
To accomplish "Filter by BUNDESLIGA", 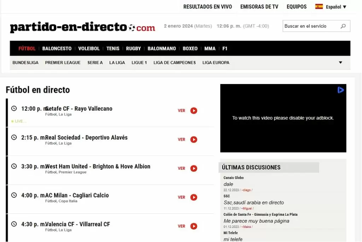I will click(x=25, y=63).
